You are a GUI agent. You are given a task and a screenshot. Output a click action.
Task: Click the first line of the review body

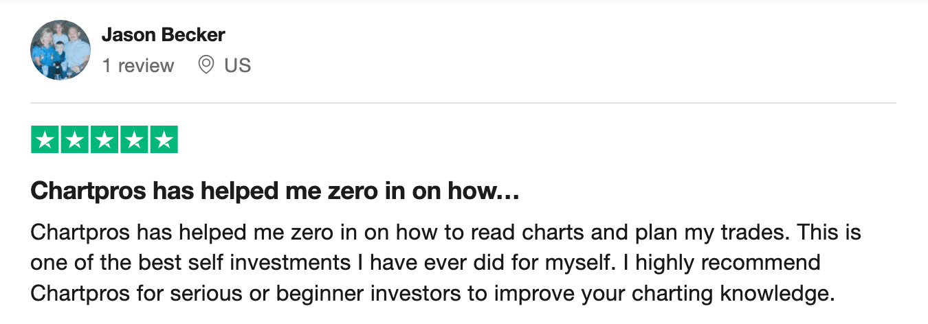(x=445, y=232)
